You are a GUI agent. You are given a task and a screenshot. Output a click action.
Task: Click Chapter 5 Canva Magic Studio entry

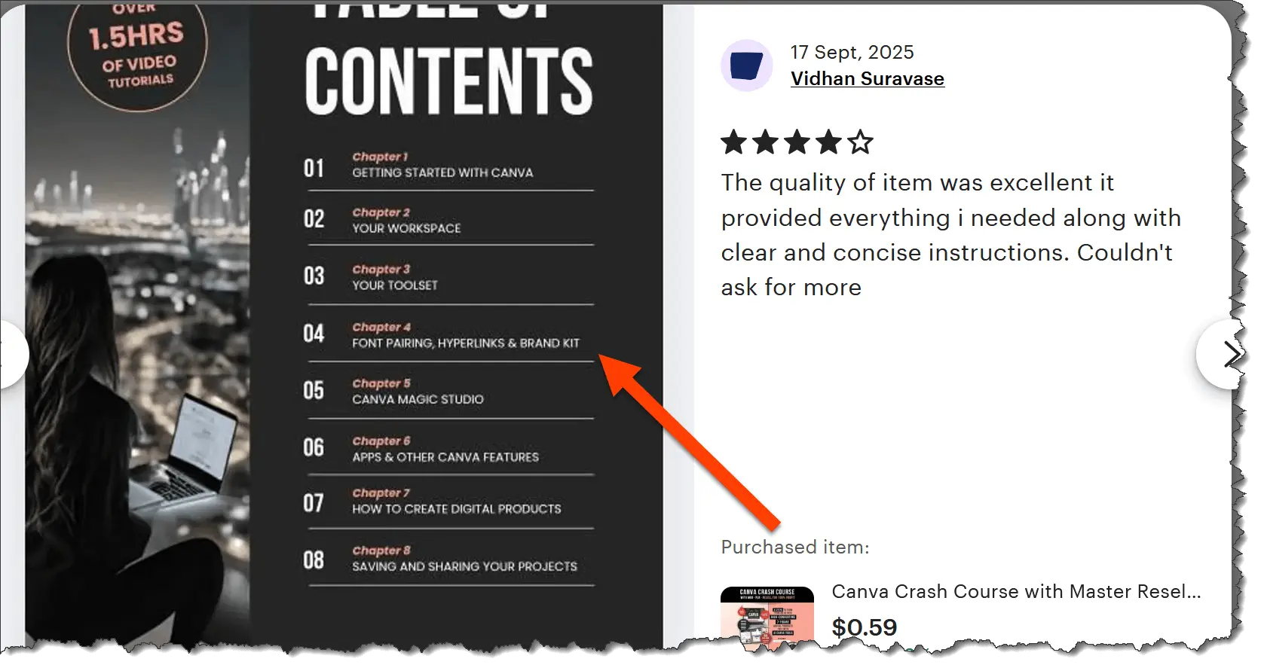tap(448, 391)
